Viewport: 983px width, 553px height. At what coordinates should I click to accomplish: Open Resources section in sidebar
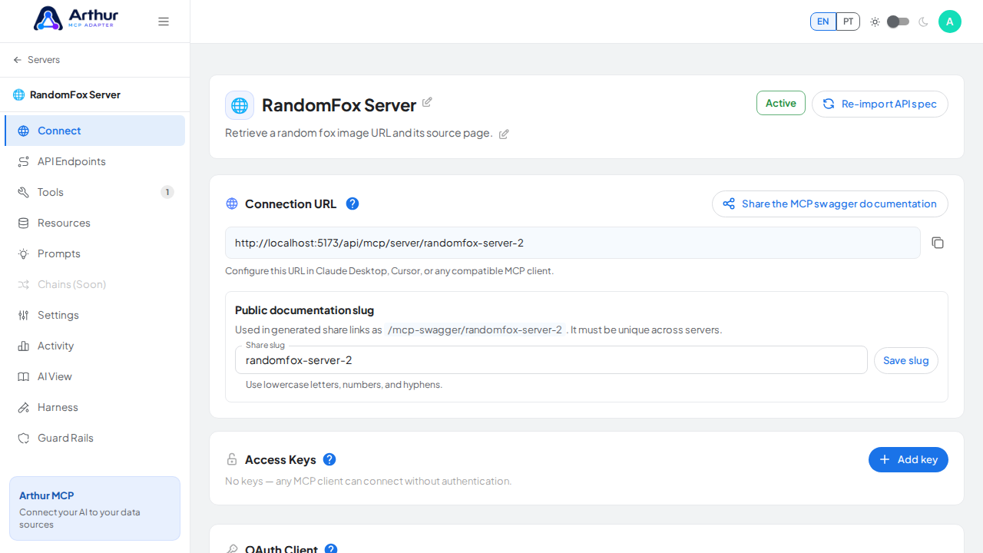tap(94, 223)
